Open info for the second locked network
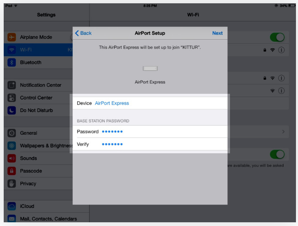 281,78
